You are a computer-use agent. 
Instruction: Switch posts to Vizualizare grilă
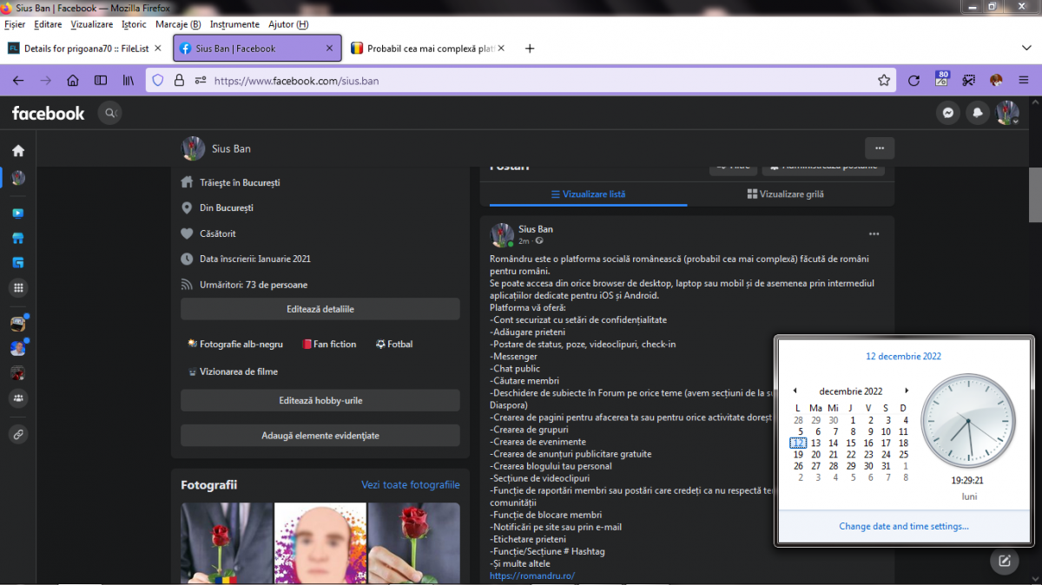[785, 194]
